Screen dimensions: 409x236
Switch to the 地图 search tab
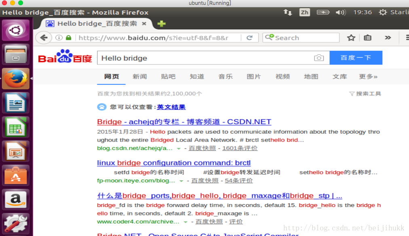coord(311,77)
